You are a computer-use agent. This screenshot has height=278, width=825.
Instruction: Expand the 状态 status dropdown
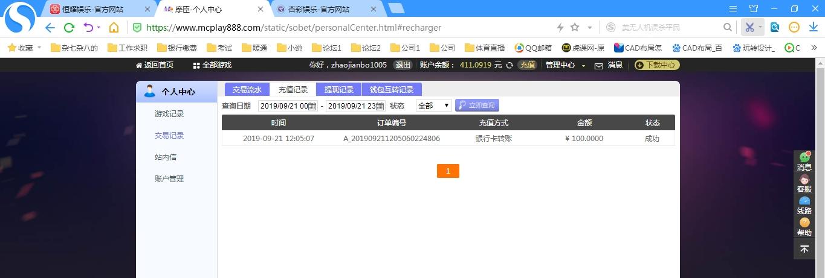433,106
